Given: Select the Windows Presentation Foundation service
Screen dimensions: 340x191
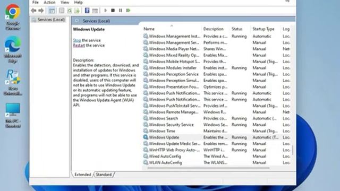Looking at the screenshot, I should (216, 87).
